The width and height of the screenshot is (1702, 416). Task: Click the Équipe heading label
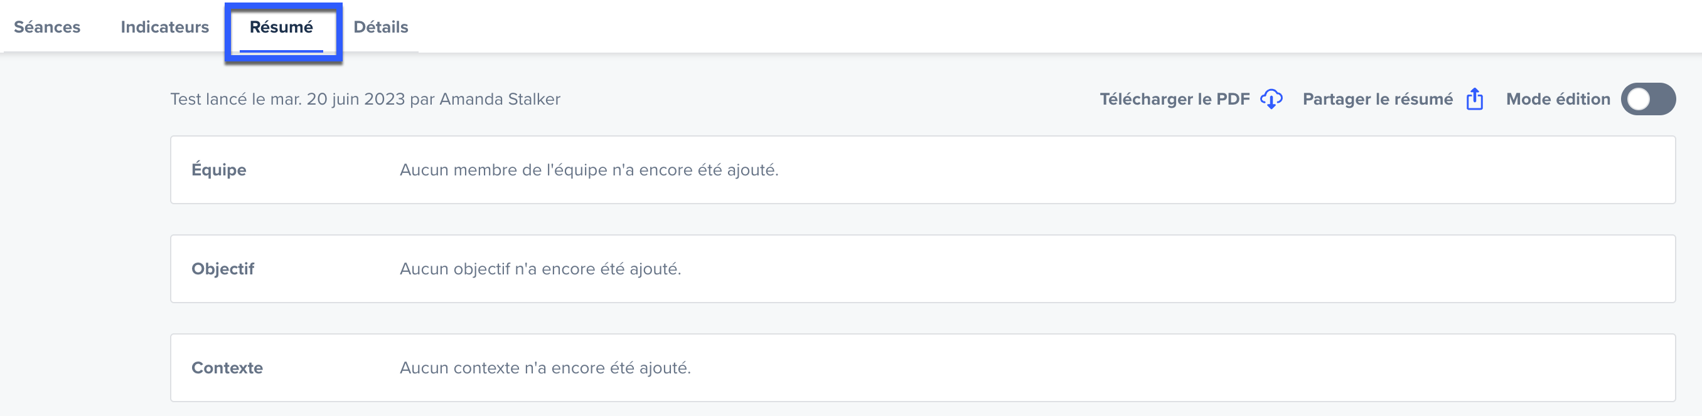[x=218, y=169]
